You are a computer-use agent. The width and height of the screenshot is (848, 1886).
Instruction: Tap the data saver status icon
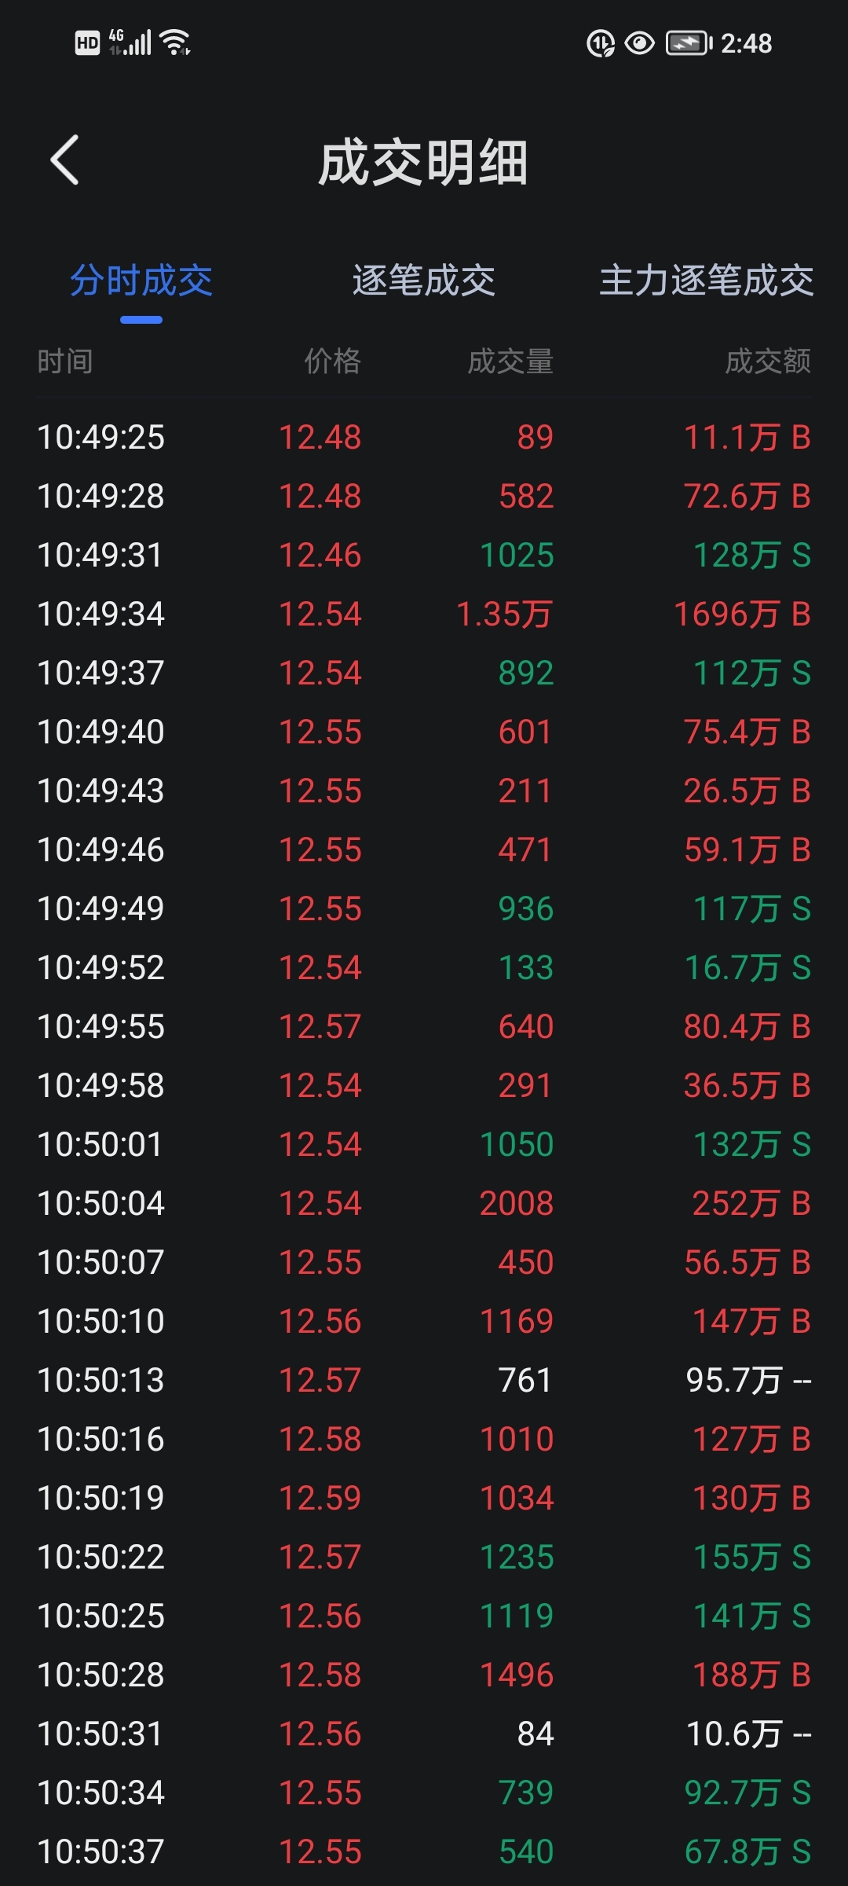601,43
